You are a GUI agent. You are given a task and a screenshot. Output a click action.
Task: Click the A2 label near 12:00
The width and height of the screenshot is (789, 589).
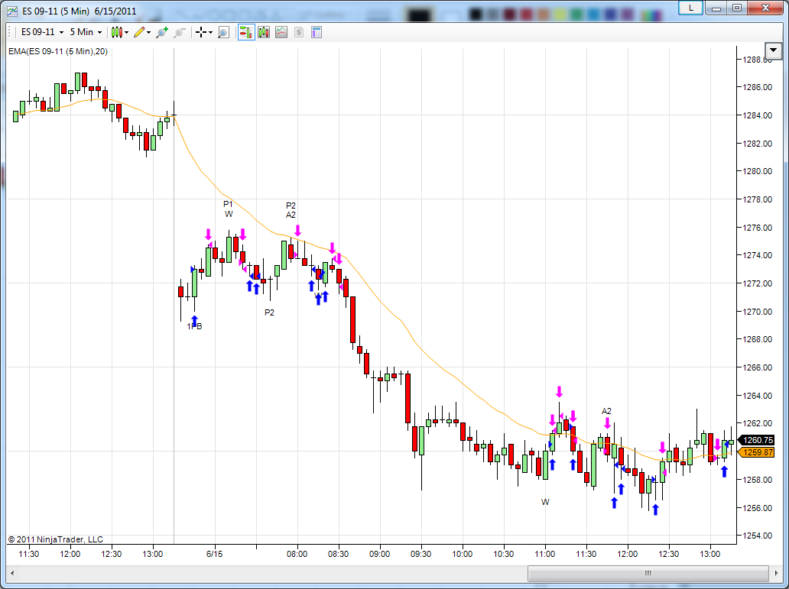point(606,411)
